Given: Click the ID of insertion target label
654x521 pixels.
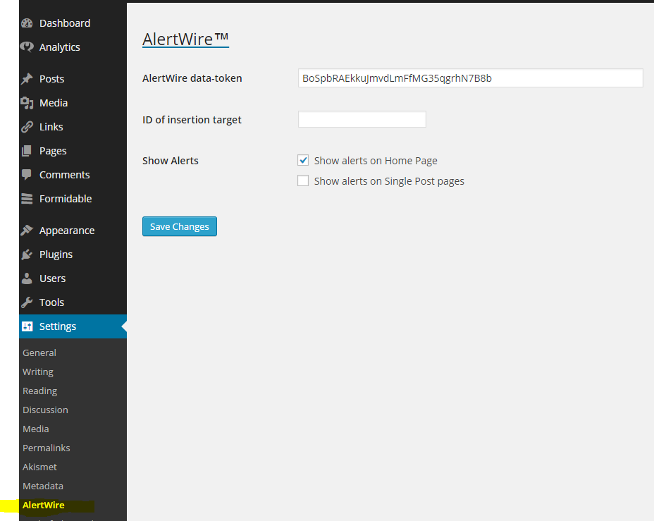Looking at the screenshot, I should (192, 120).
